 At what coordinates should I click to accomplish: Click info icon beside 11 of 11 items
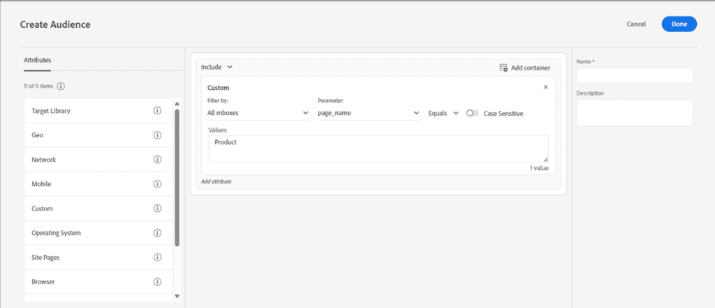[x=61, y=86]
